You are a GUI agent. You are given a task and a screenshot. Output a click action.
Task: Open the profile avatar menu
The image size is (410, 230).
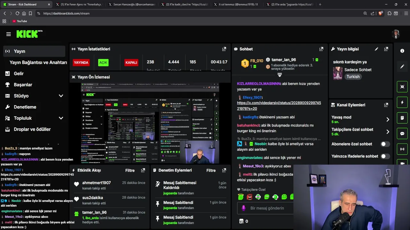(396, 34)
